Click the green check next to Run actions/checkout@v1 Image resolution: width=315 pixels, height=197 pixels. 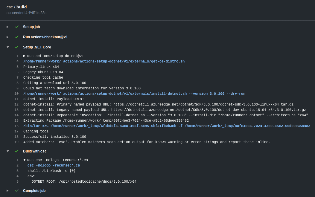pyautogui.click(x=17, y=37)
